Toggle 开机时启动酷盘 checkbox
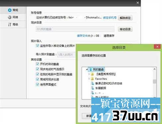162x124 pixels. point(38,64)
